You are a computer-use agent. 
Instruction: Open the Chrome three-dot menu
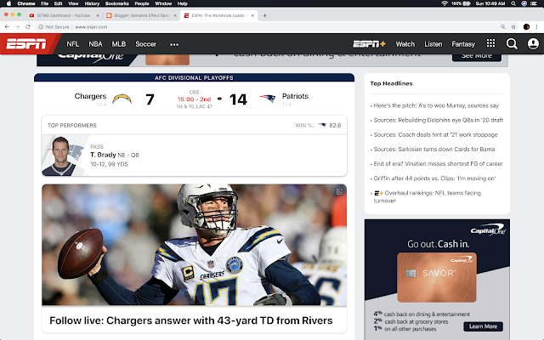[x=536, y=26]
